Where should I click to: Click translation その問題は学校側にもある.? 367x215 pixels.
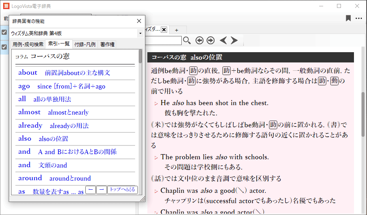pyautogui.click(x=203, y=167)
